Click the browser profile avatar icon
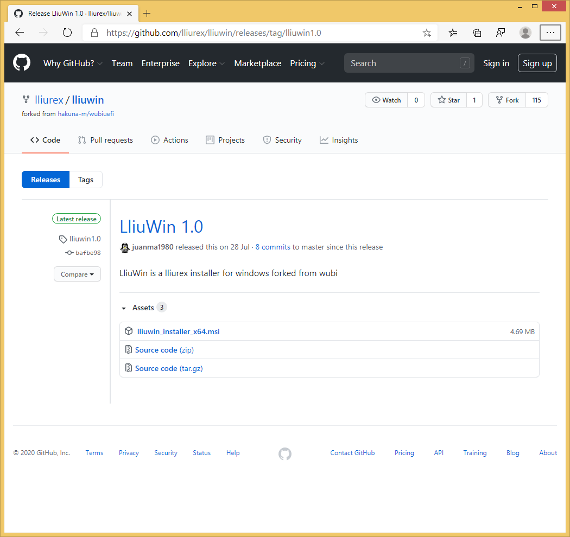The height and width of the screenshot is (537, 570). [x=525, y=33]
